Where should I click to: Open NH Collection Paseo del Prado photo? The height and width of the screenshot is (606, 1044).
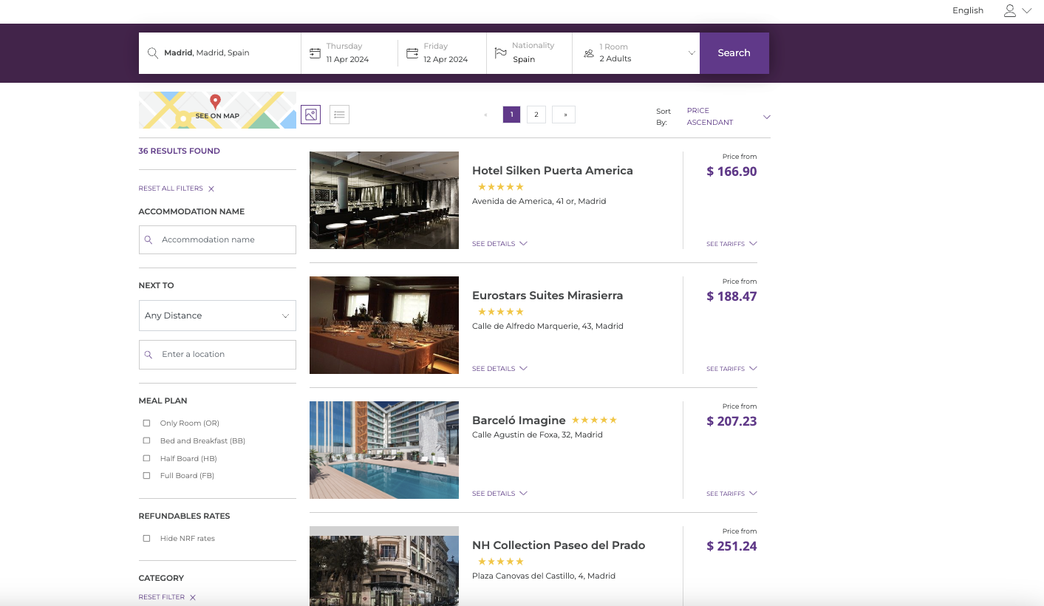coord(384,566)
